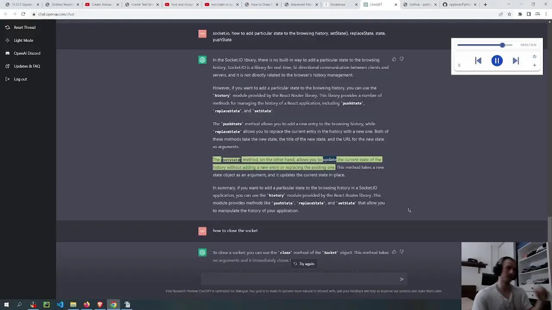Click the webcam video overlay

point(507,276)
